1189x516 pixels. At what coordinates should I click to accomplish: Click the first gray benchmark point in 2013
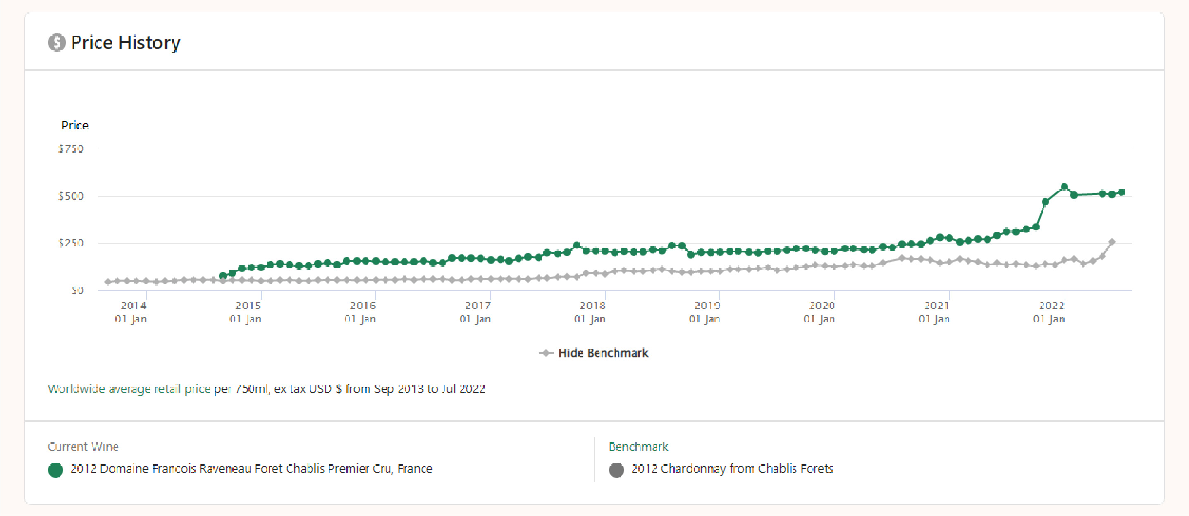[107, 282]
